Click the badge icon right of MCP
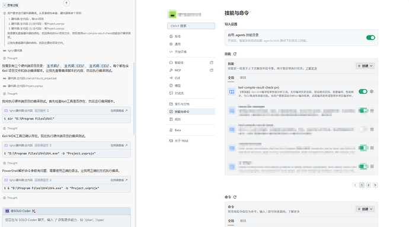This screenshot has height=227, width=409. point(212,70)
